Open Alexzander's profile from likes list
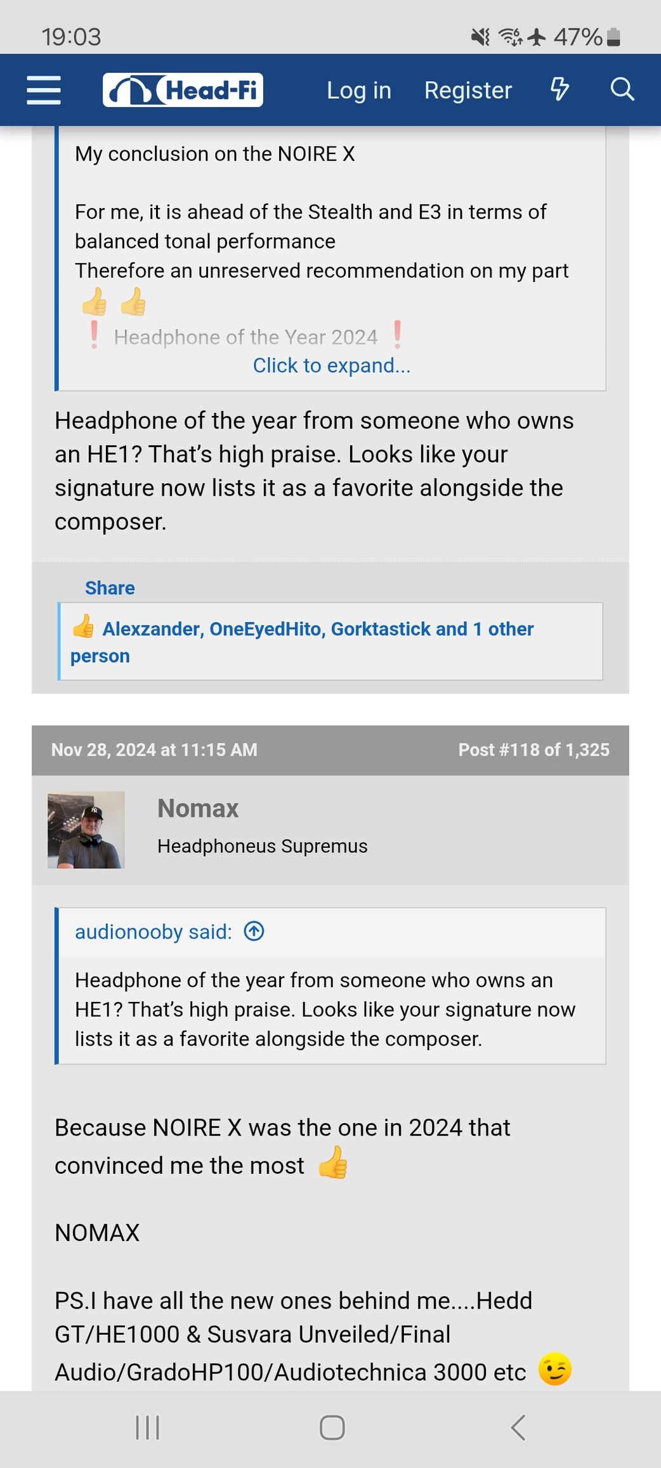The height and width of the screenshot is (1468, 661). [x=152, y=628]
